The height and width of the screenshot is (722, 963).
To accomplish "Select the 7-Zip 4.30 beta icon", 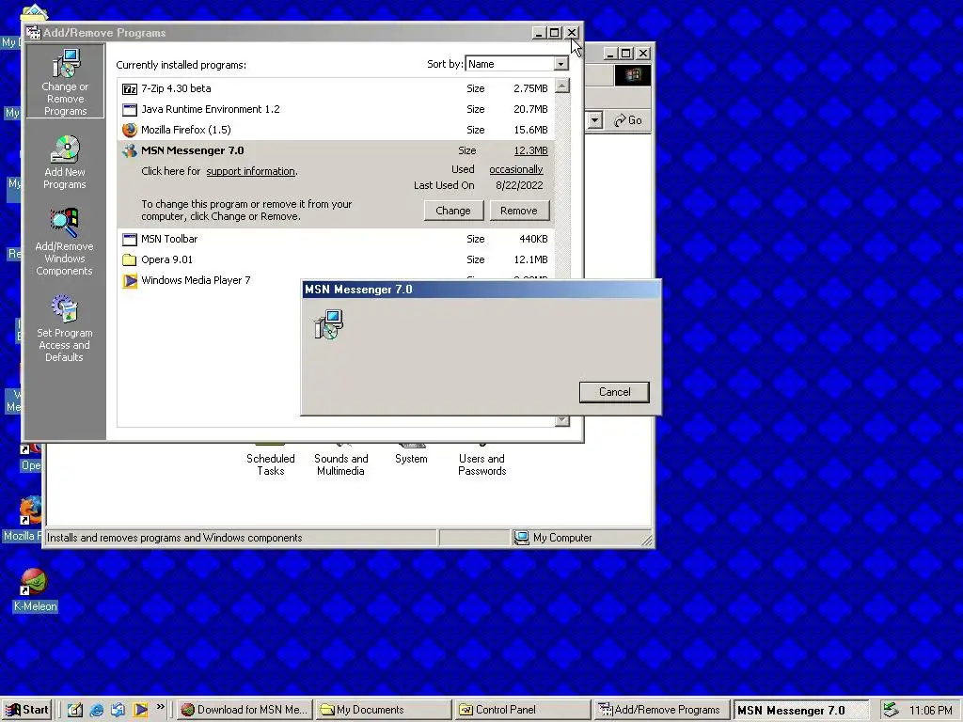I will (129, 89).
